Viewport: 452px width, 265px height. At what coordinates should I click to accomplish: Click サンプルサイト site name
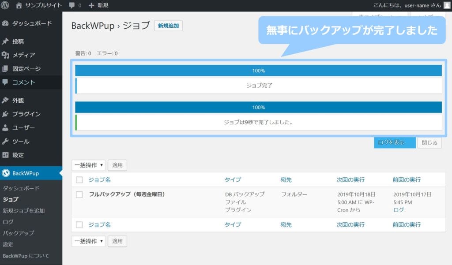44,5
